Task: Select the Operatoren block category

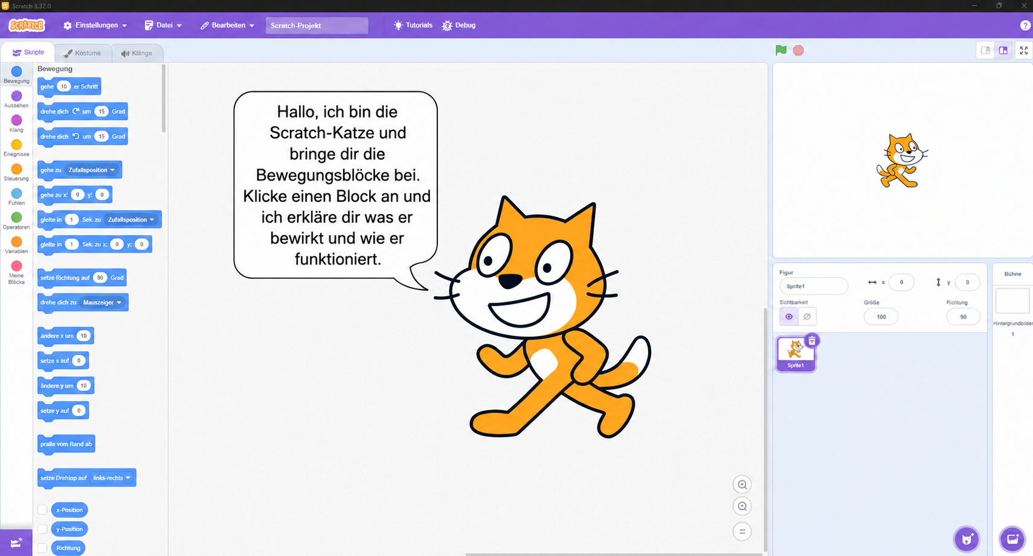Action: tap(16, 221)
